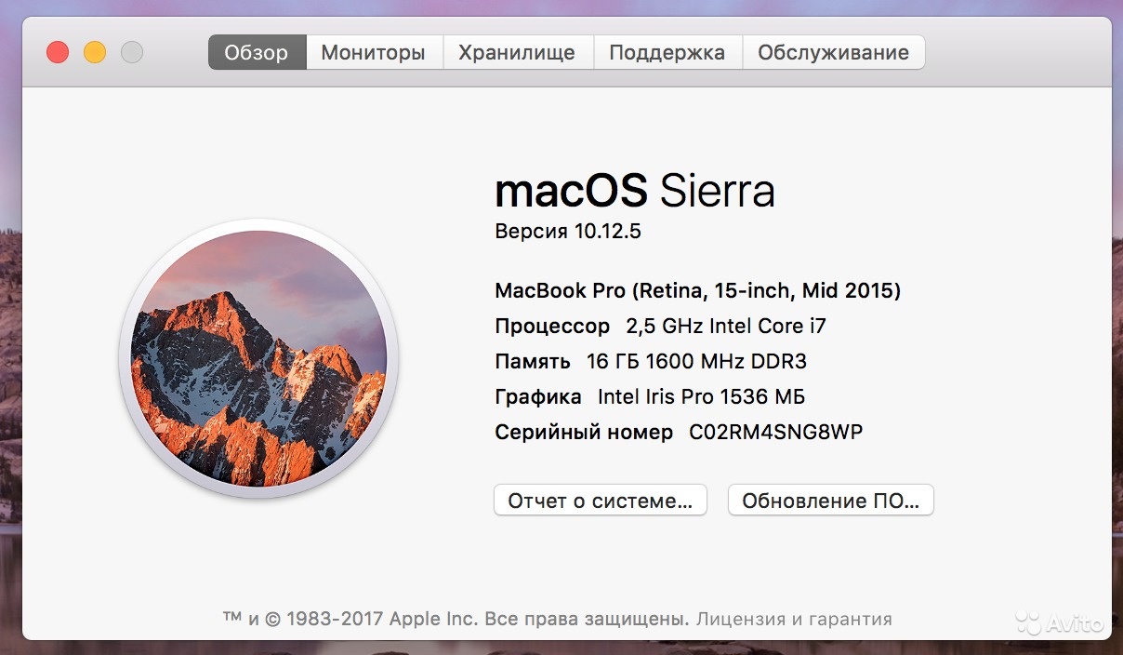Screen dimensions: 1123x655
Task: Switch to the Мониторы tab
Action: coord(373,52)
